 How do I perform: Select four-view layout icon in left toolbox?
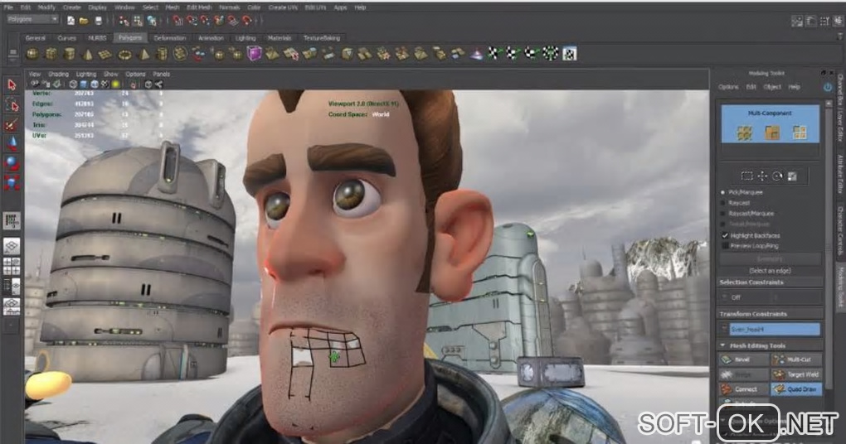click(12, 266)
